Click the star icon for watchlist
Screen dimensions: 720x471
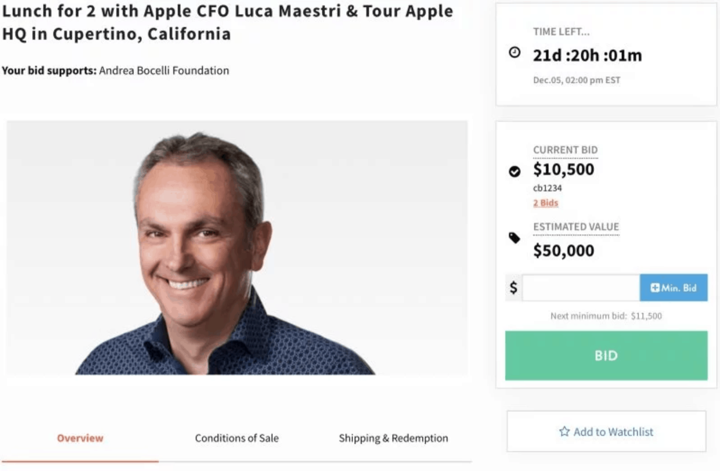tap(564, 432)
